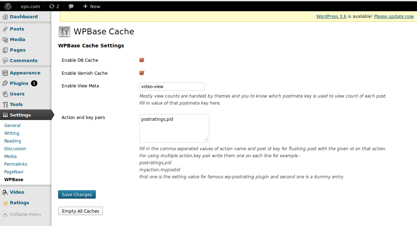This screenshot has width=417, height=226.
Task: Click the Settings sliders icon in sidebar
Action: [5, 115]
